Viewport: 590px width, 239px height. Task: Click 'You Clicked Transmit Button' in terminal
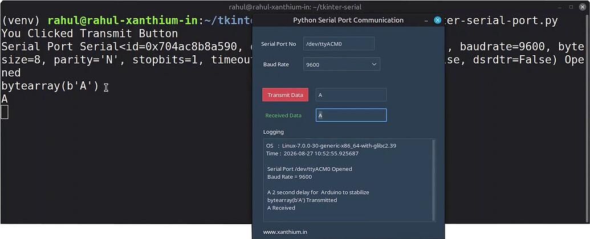(x=89, y=34)
